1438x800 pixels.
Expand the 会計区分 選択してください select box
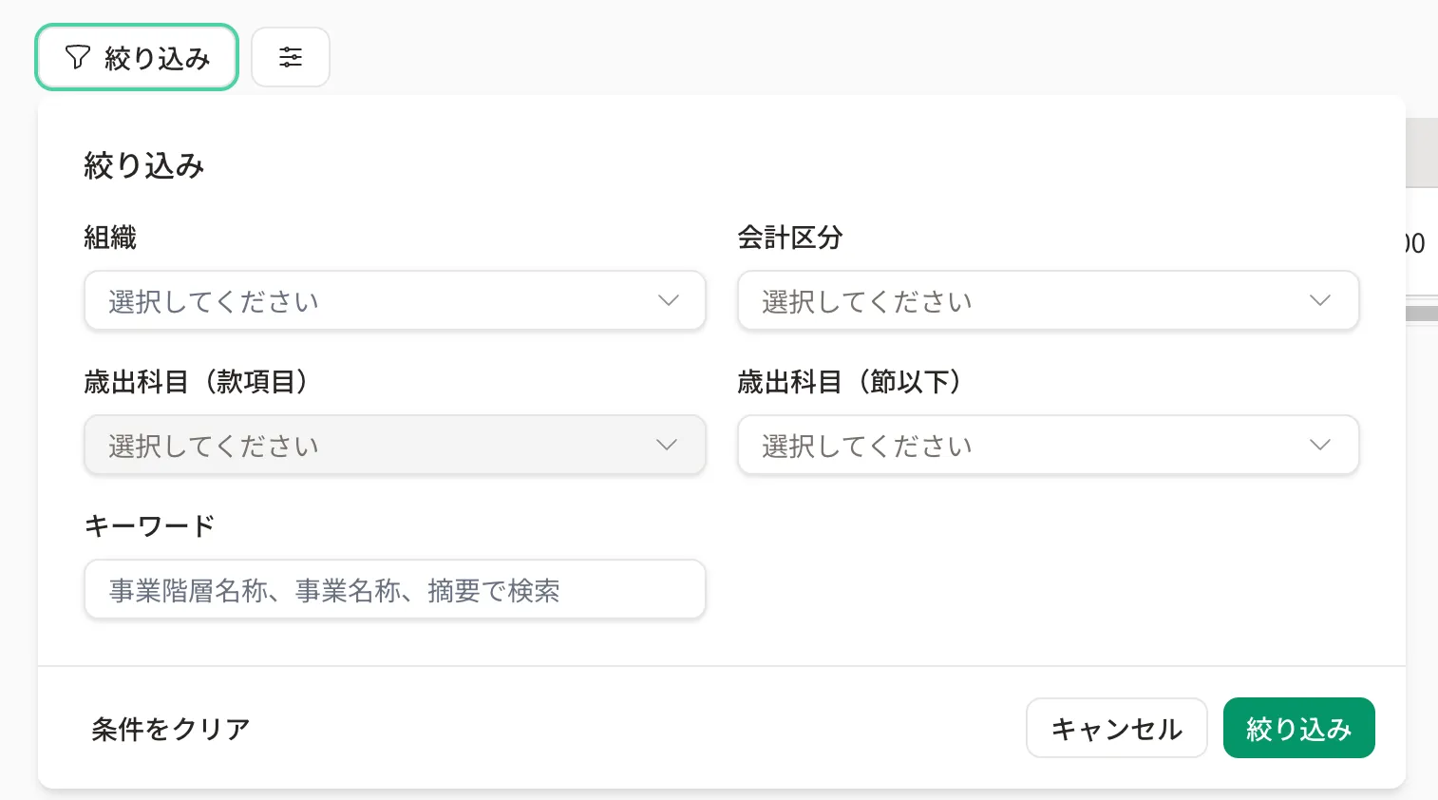click(x=1049, y=301)
